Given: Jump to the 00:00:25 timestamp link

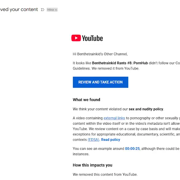Looking at the screenshot, I should [x=132, y=148].
